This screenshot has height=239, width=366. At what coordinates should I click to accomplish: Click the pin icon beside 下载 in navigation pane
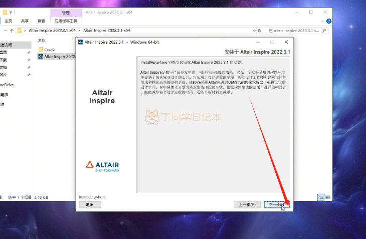[29, 60]
